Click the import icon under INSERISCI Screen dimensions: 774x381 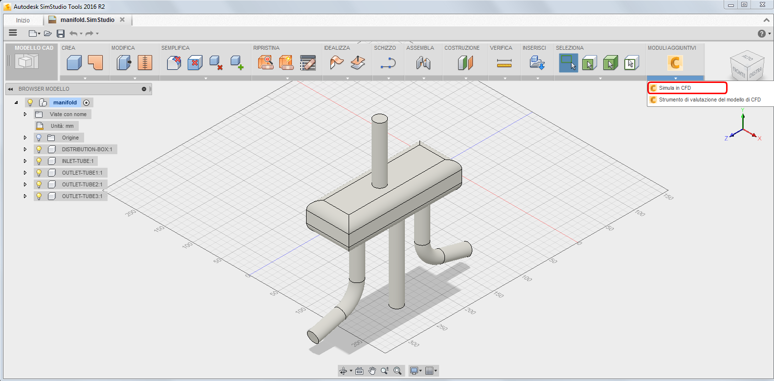[537, 63]
